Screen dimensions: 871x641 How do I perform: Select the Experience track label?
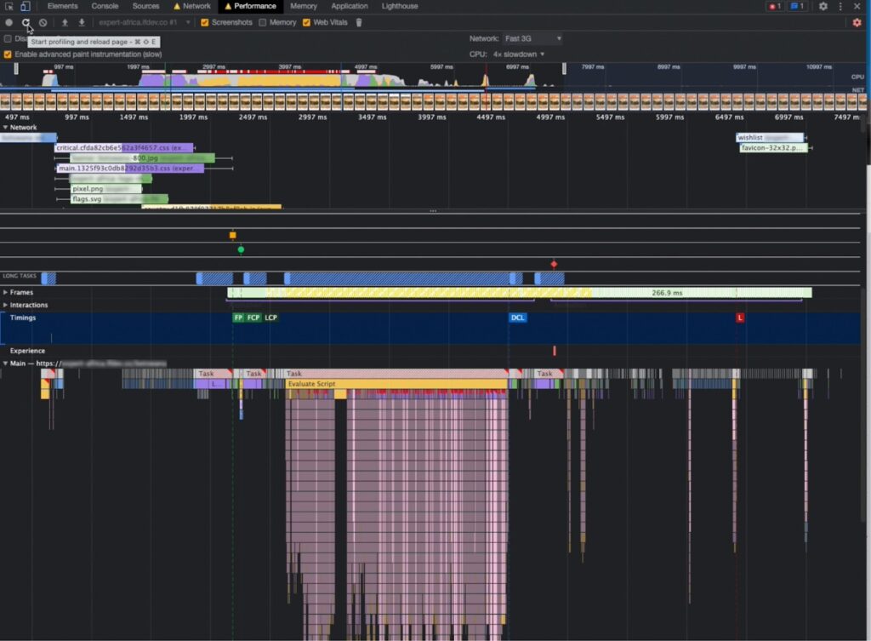[27, 351]
